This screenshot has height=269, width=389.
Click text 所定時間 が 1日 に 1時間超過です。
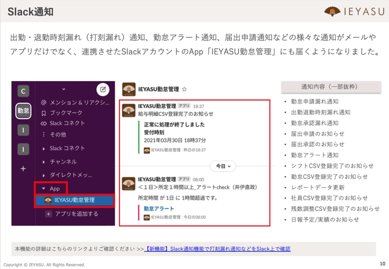[178, 198]
